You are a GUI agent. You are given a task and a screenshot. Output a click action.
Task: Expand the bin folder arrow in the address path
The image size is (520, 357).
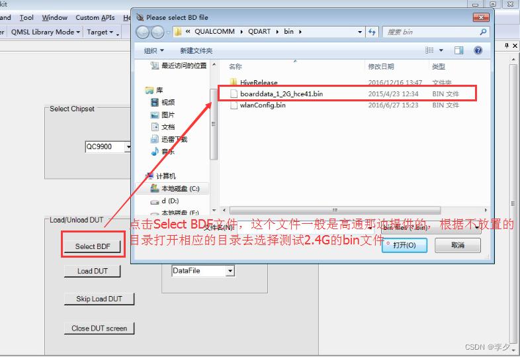click(300, 32)
